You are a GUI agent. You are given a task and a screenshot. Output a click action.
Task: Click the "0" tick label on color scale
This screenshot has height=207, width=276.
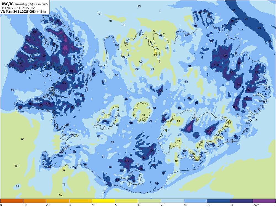[x=1, y=205]
